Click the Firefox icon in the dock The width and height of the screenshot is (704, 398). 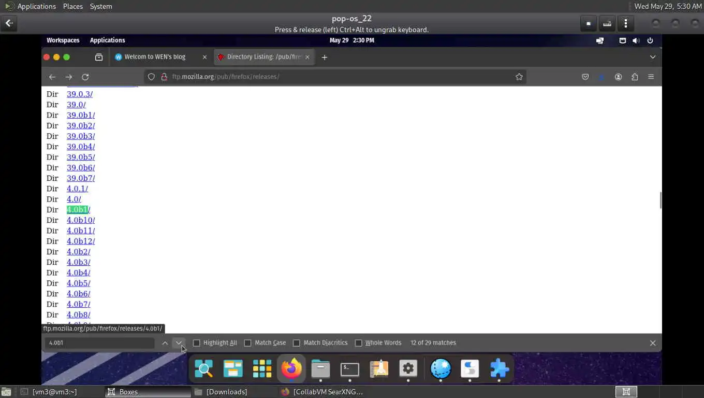[x=291, y=369]
